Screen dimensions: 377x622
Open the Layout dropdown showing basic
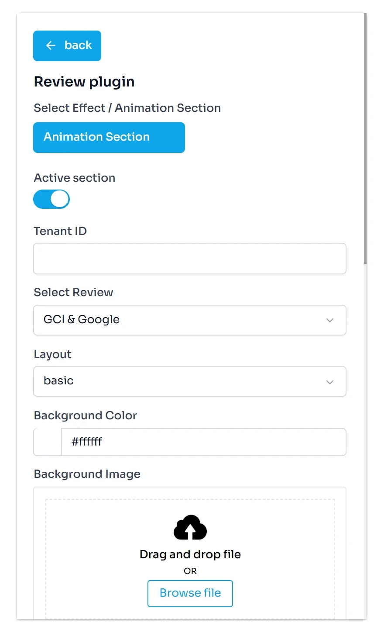point(190,381)
